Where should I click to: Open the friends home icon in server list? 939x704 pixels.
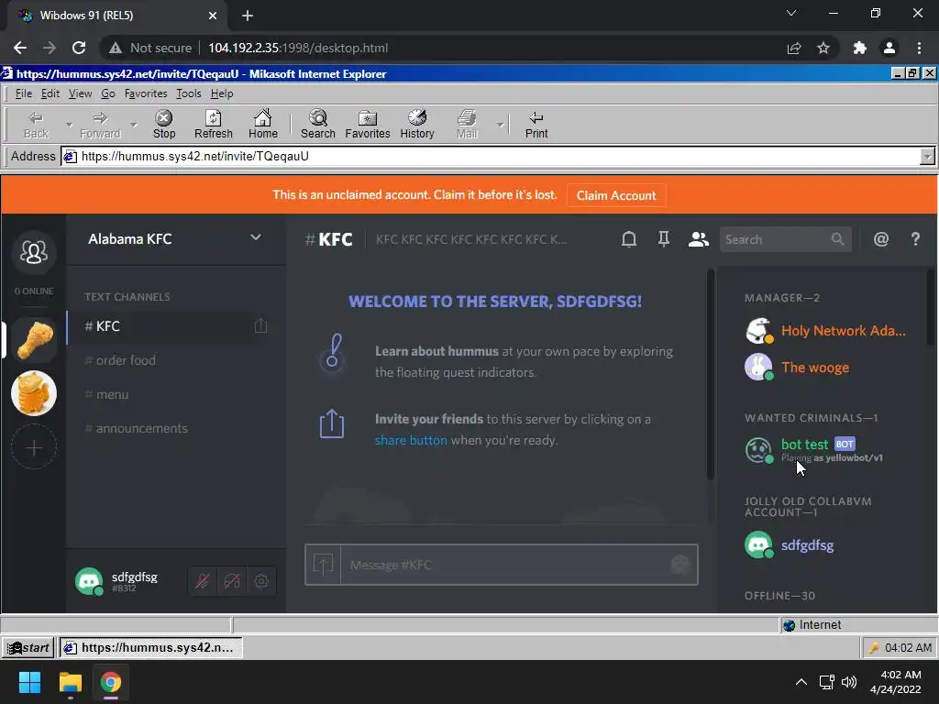coord(34,252)
